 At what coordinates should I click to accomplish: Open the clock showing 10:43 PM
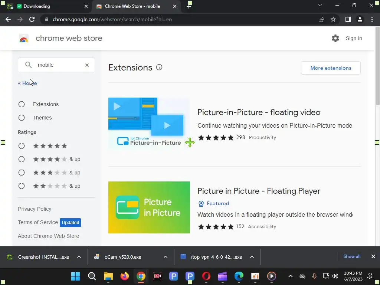(x=353, y=276)
